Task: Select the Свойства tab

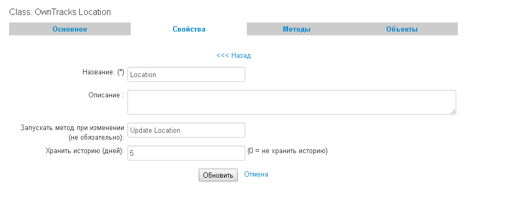Action: 189,29
